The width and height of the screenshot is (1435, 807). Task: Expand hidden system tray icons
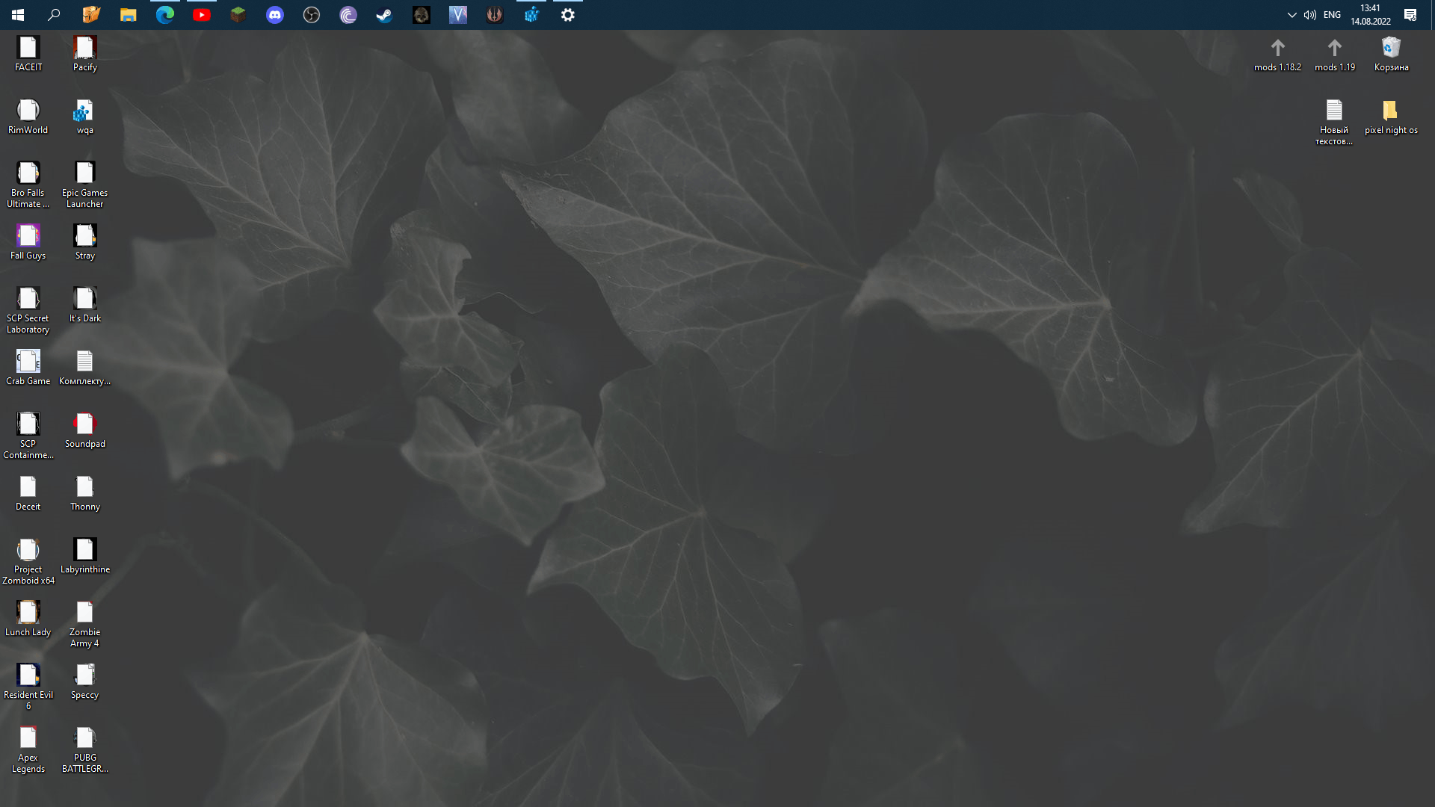(1290, 15)
